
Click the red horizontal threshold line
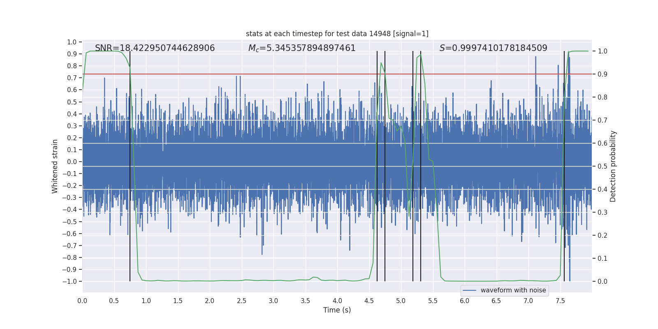point(337,74)
